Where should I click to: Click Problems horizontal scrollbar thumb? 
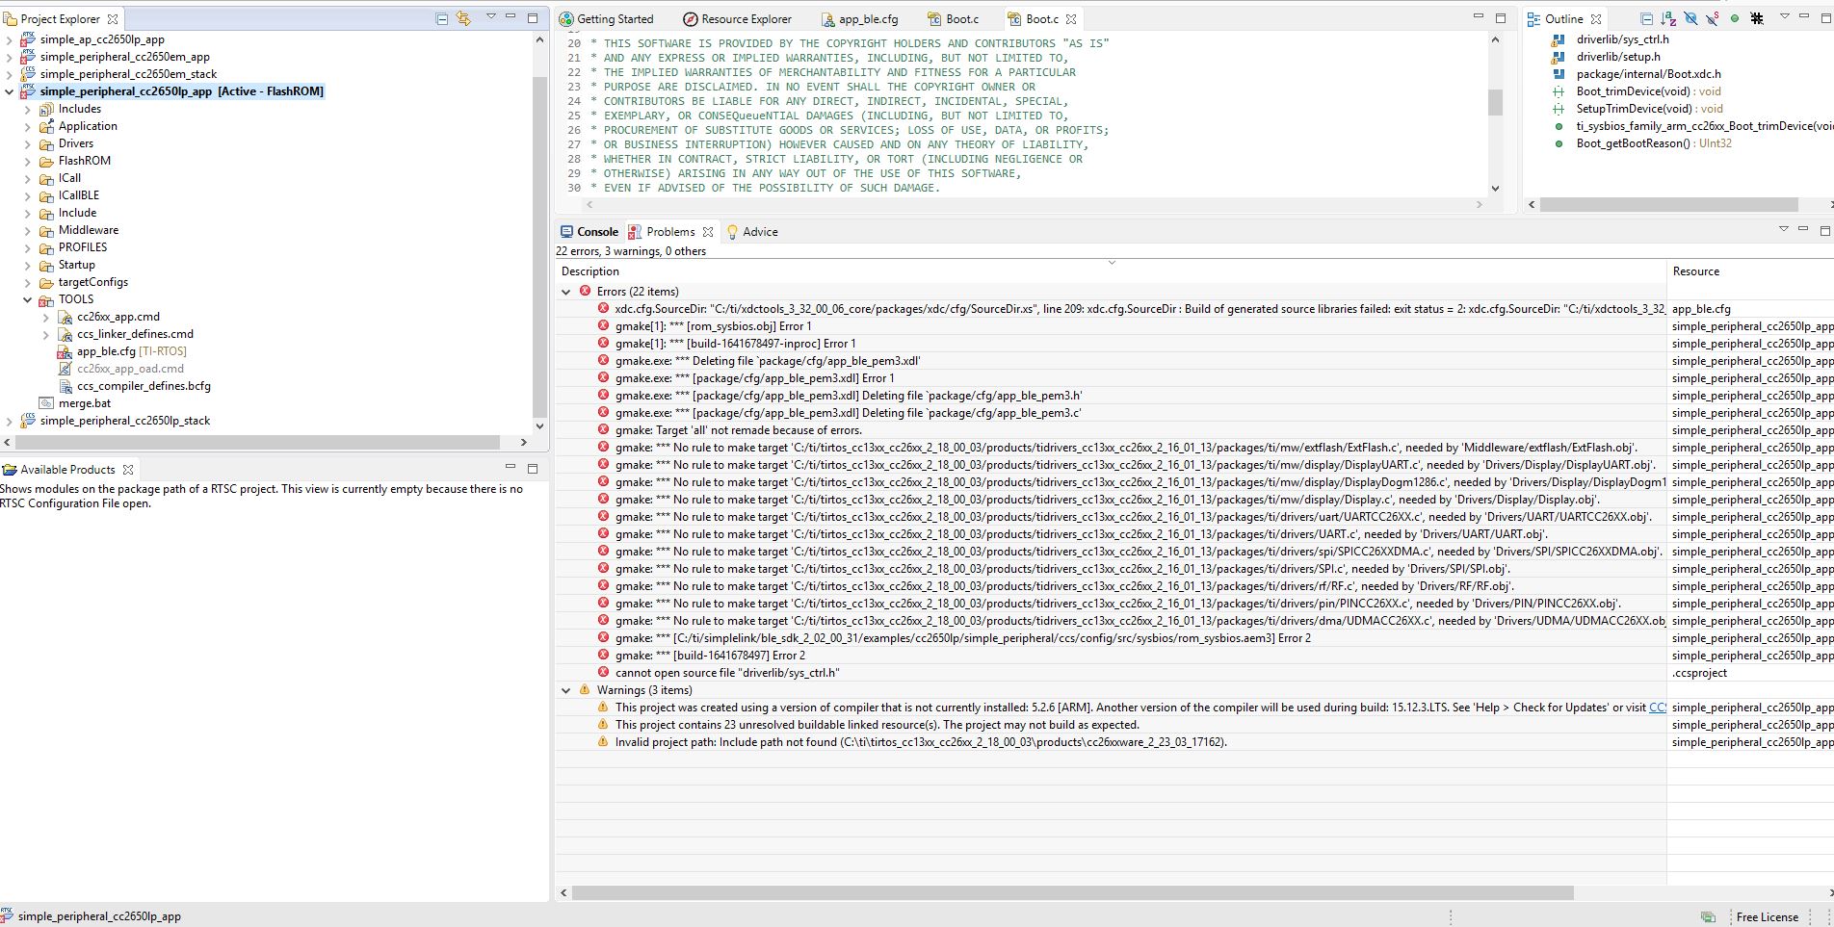click(1073, 893)
